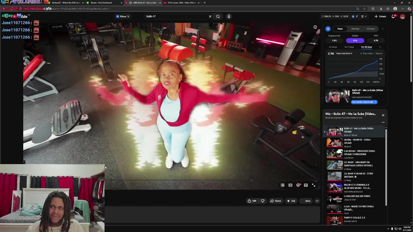The image size is (413, 232).
Task: Show hidden system tray icons
Action: click(x=388, y=229)
